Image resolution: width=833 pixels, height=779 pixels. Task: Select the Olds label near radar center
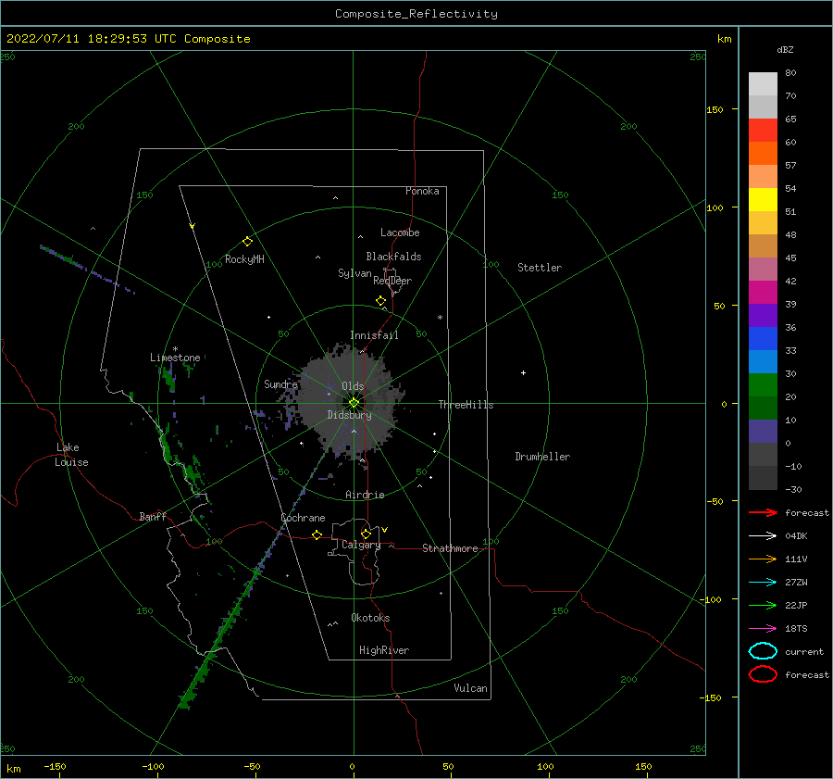click(353, 386)
